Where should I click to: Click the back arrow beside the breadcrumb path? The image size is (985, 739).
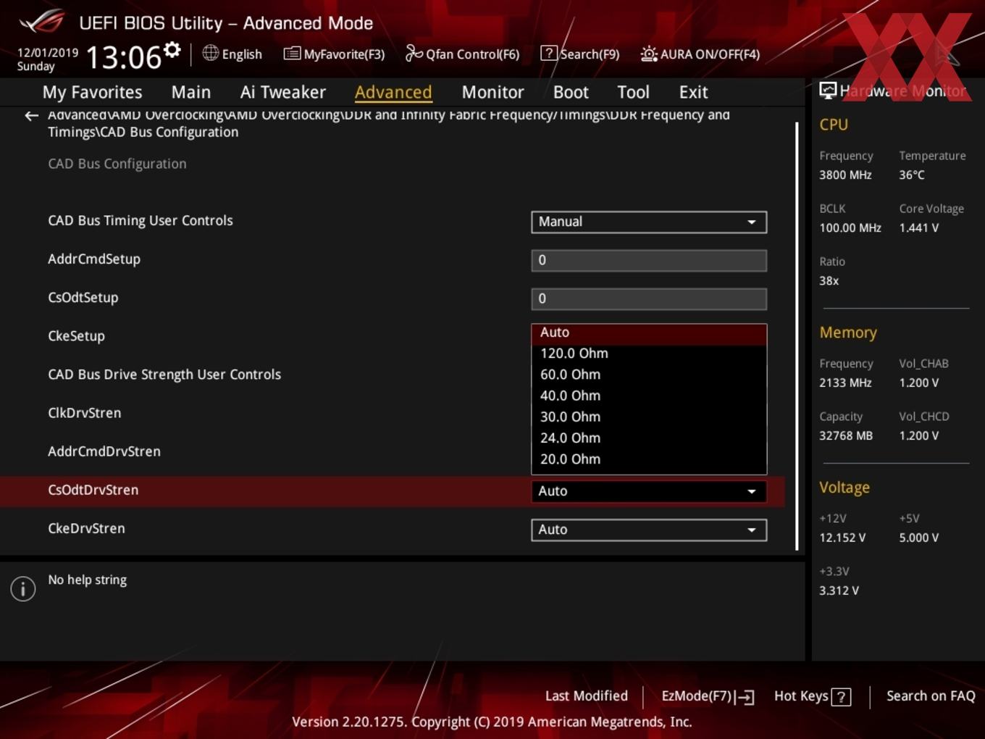31,116
